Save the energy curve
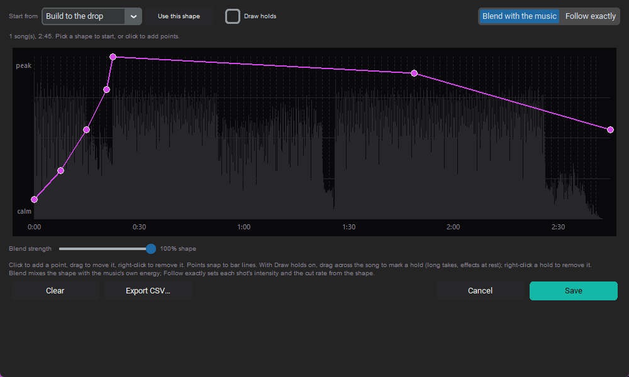Screen dimensions: 629x377 coord(573,291)
